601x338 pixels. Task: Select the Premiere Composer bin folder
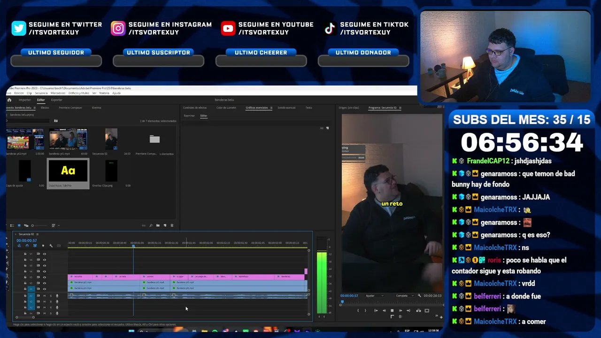click(154, 139)
